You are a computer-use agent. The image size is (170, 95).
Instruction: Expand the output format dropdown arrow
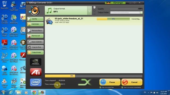(90, 11)
